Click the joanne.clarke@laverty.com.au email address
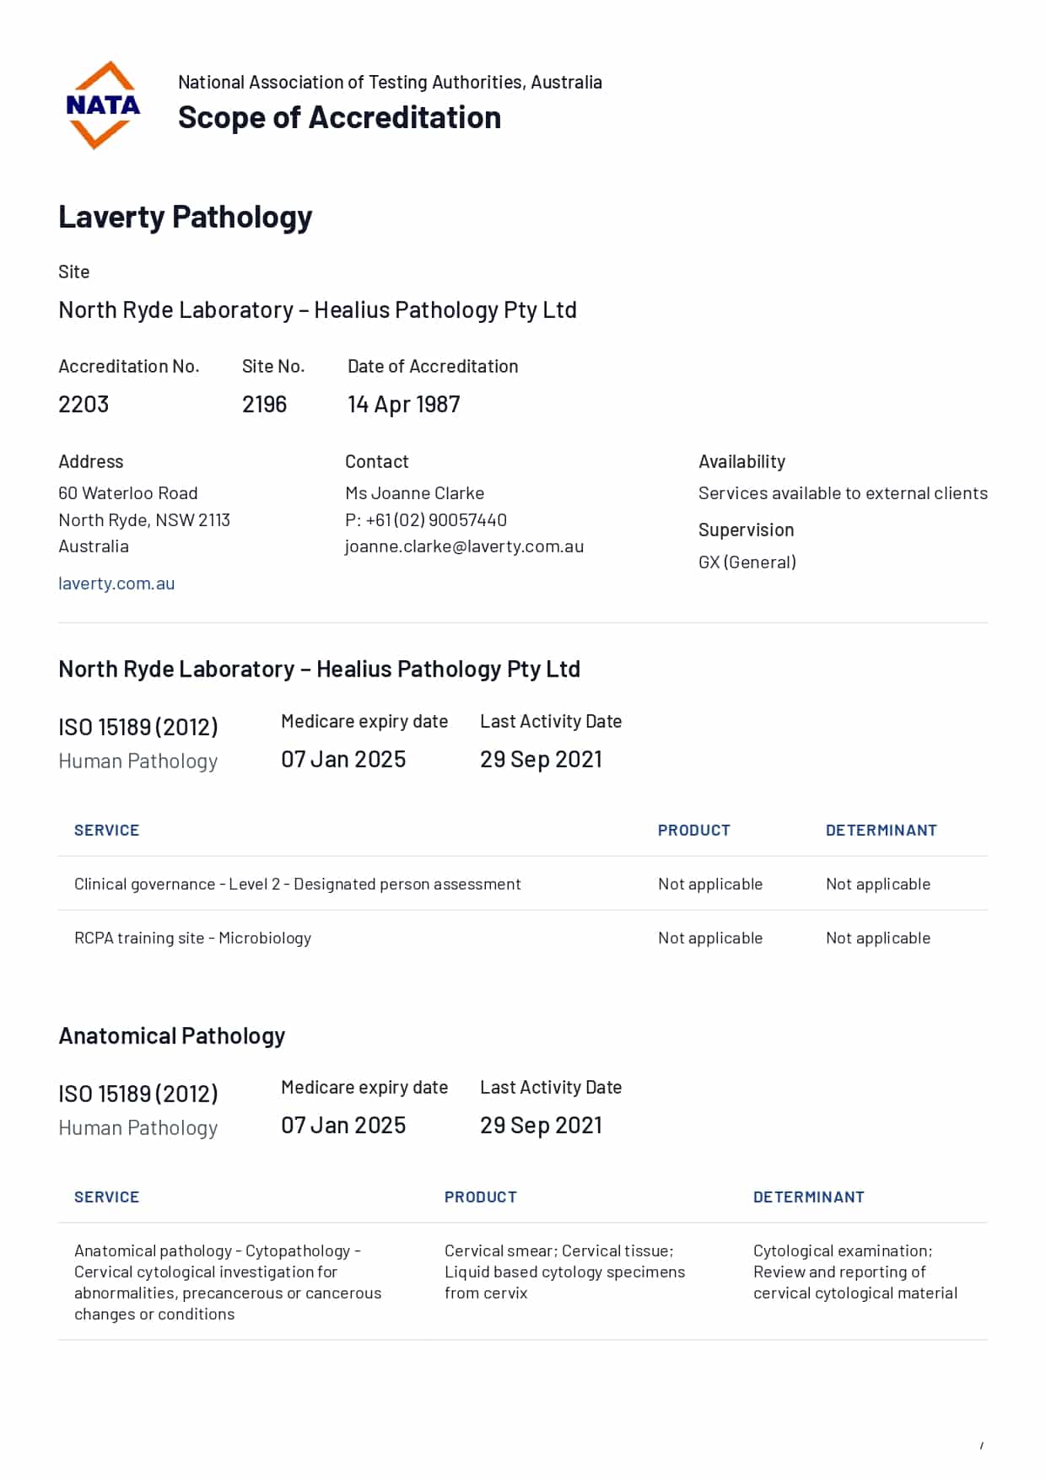The width and height of the screenshot is (1046, 1479). (464, 546)
